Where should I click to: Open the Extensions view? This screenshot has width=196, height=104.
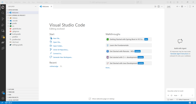tap(3, 37)
